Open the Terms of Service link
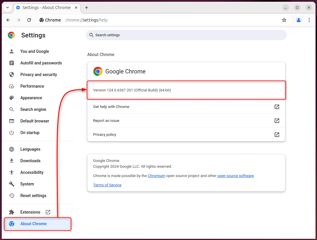 (107, 185)
